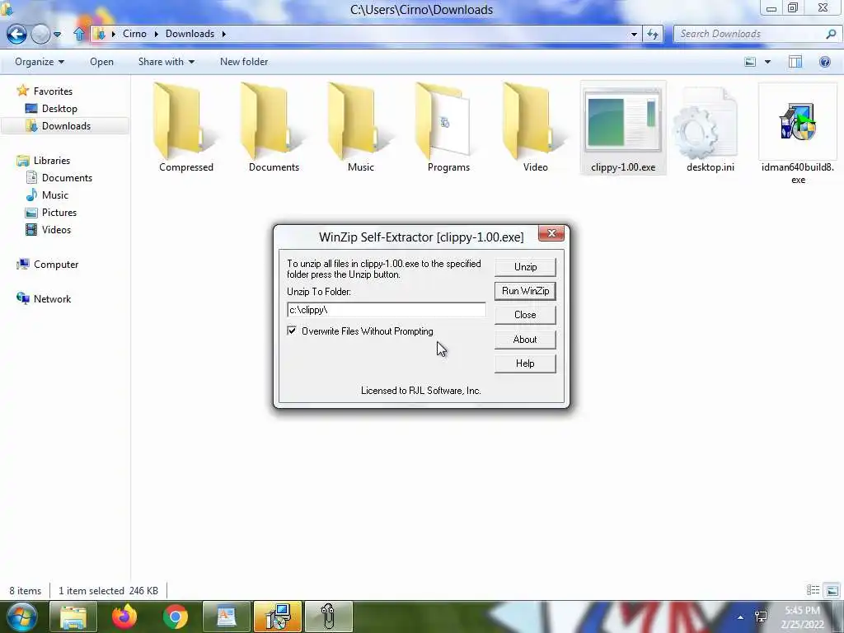Click the Downloads breadcrumb segment
Image resolution: width=844 pixels, height=633 pixels.
[x=190, y=34]
